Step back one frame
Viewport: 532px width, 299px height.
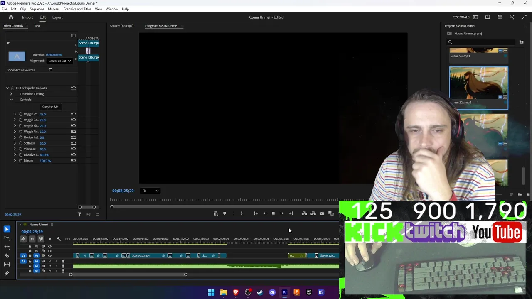click(x=264, y=213)
